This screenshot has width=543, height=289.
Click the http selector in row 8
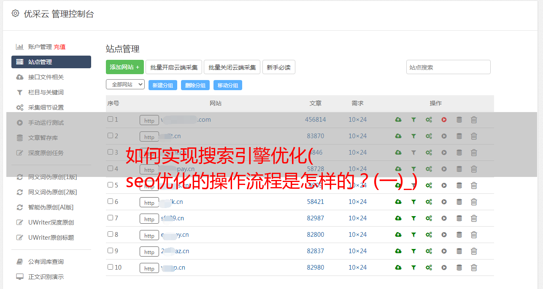click(x=149, y=235)
